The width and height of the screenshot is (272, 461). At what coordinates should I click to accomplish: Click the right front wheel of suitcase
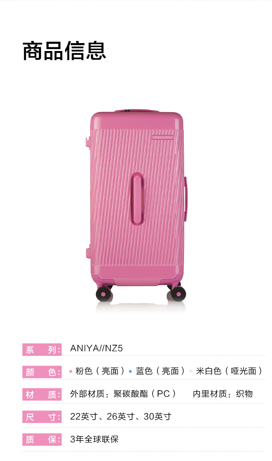[178, 294]
